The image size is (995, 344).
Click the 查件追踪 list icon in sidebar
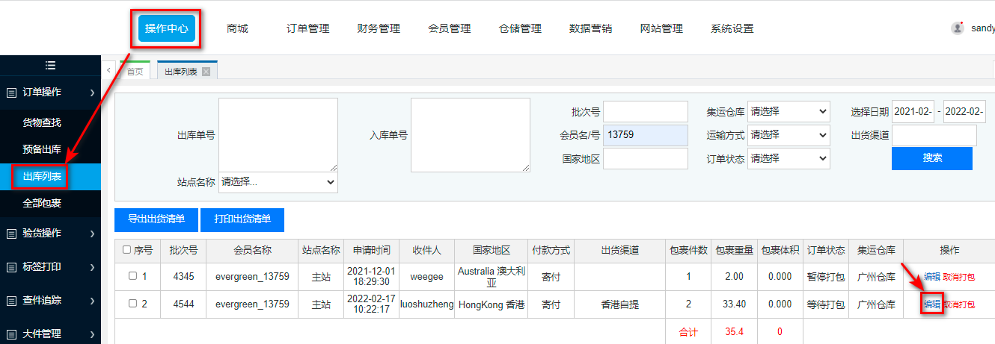tap(11, 301)
